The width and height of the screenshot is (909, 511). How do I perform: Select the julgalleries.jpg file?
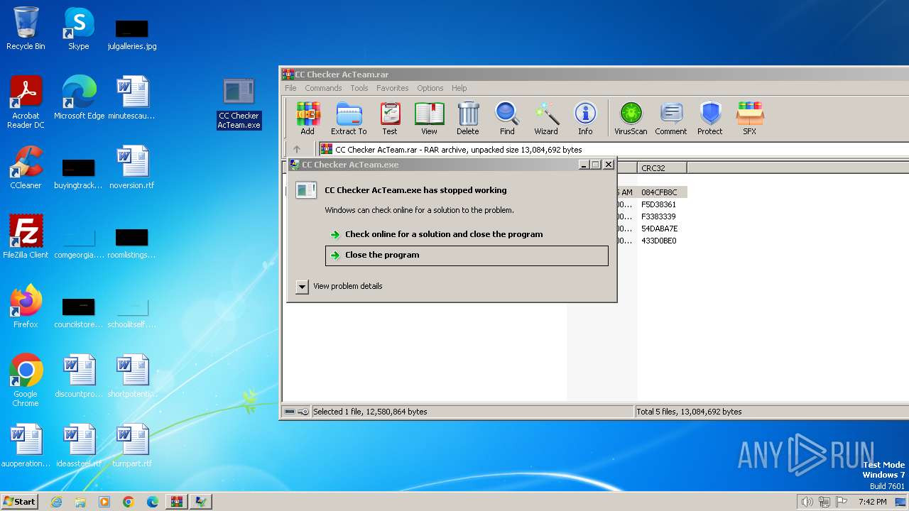coord(132,34)
